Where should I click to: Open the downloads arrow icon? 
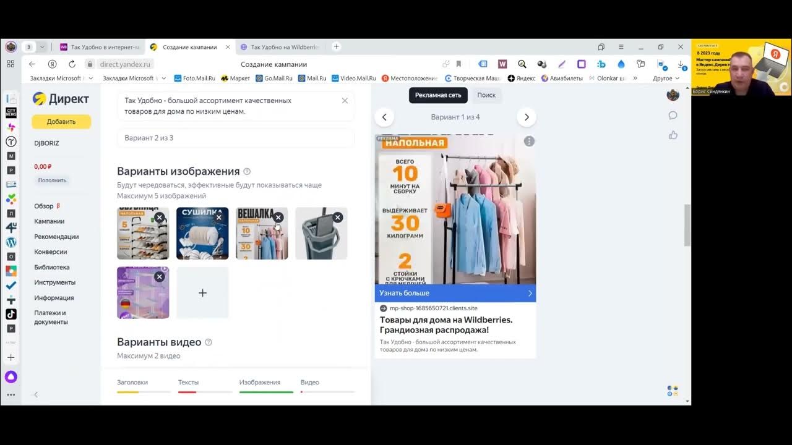click(x=681, y=64)
